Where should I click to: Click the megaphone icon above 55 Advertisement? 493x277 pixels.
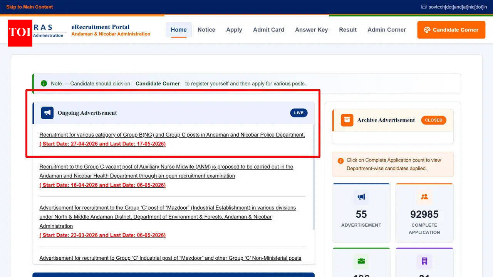[x=361, y=197]
